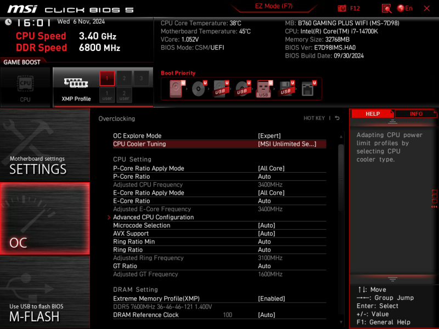The width and height of the screenshot is (439, 329).
Task: Open the search magnifier icon
Action: tap(386, 8)
